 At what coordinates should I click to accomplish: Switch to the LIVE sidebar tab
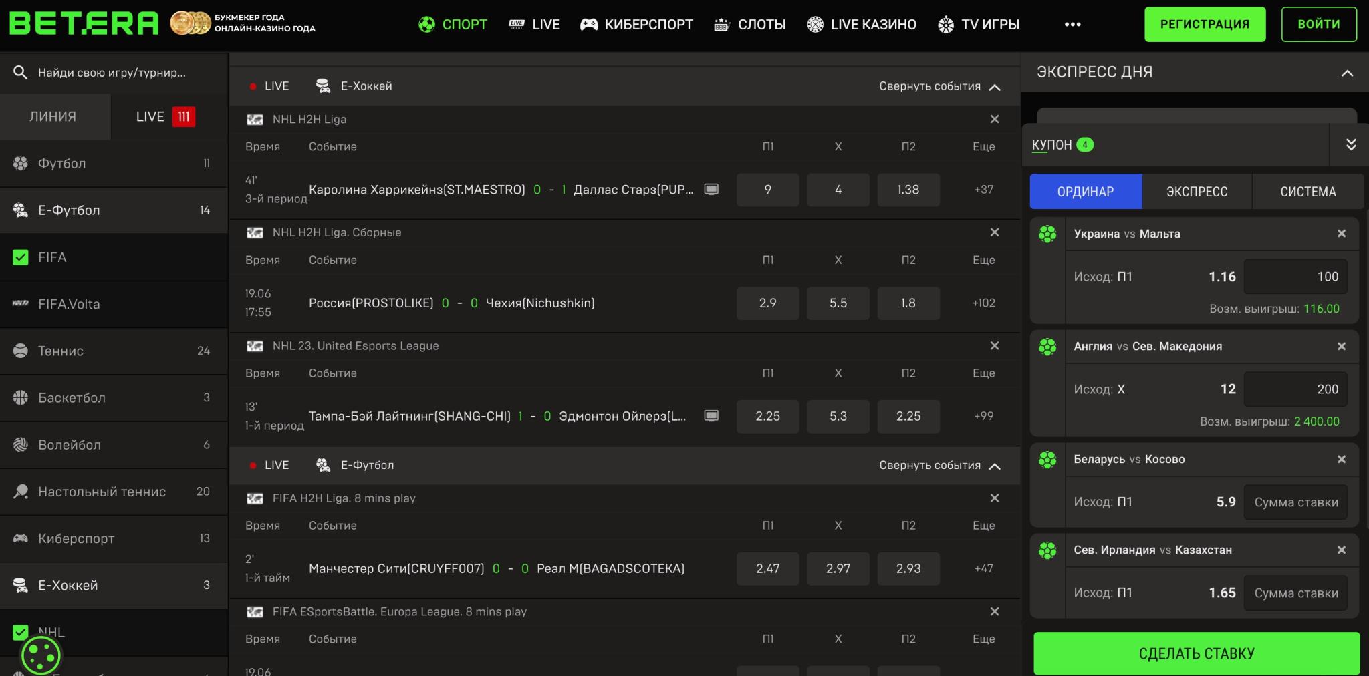tap(170, 117)
